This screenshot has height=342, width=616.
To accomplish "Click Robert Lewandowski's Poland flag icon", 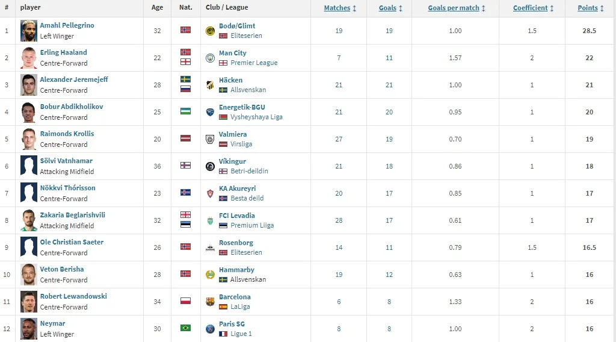I will coord(185,301).
